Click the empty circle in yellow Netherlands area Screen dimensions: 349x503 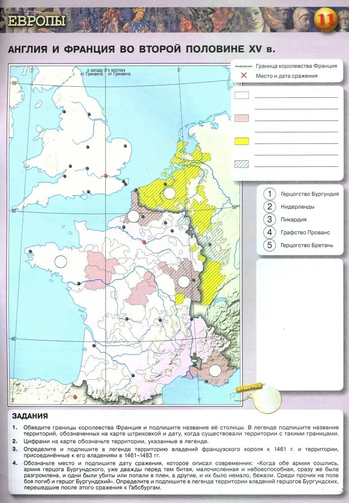169,193
